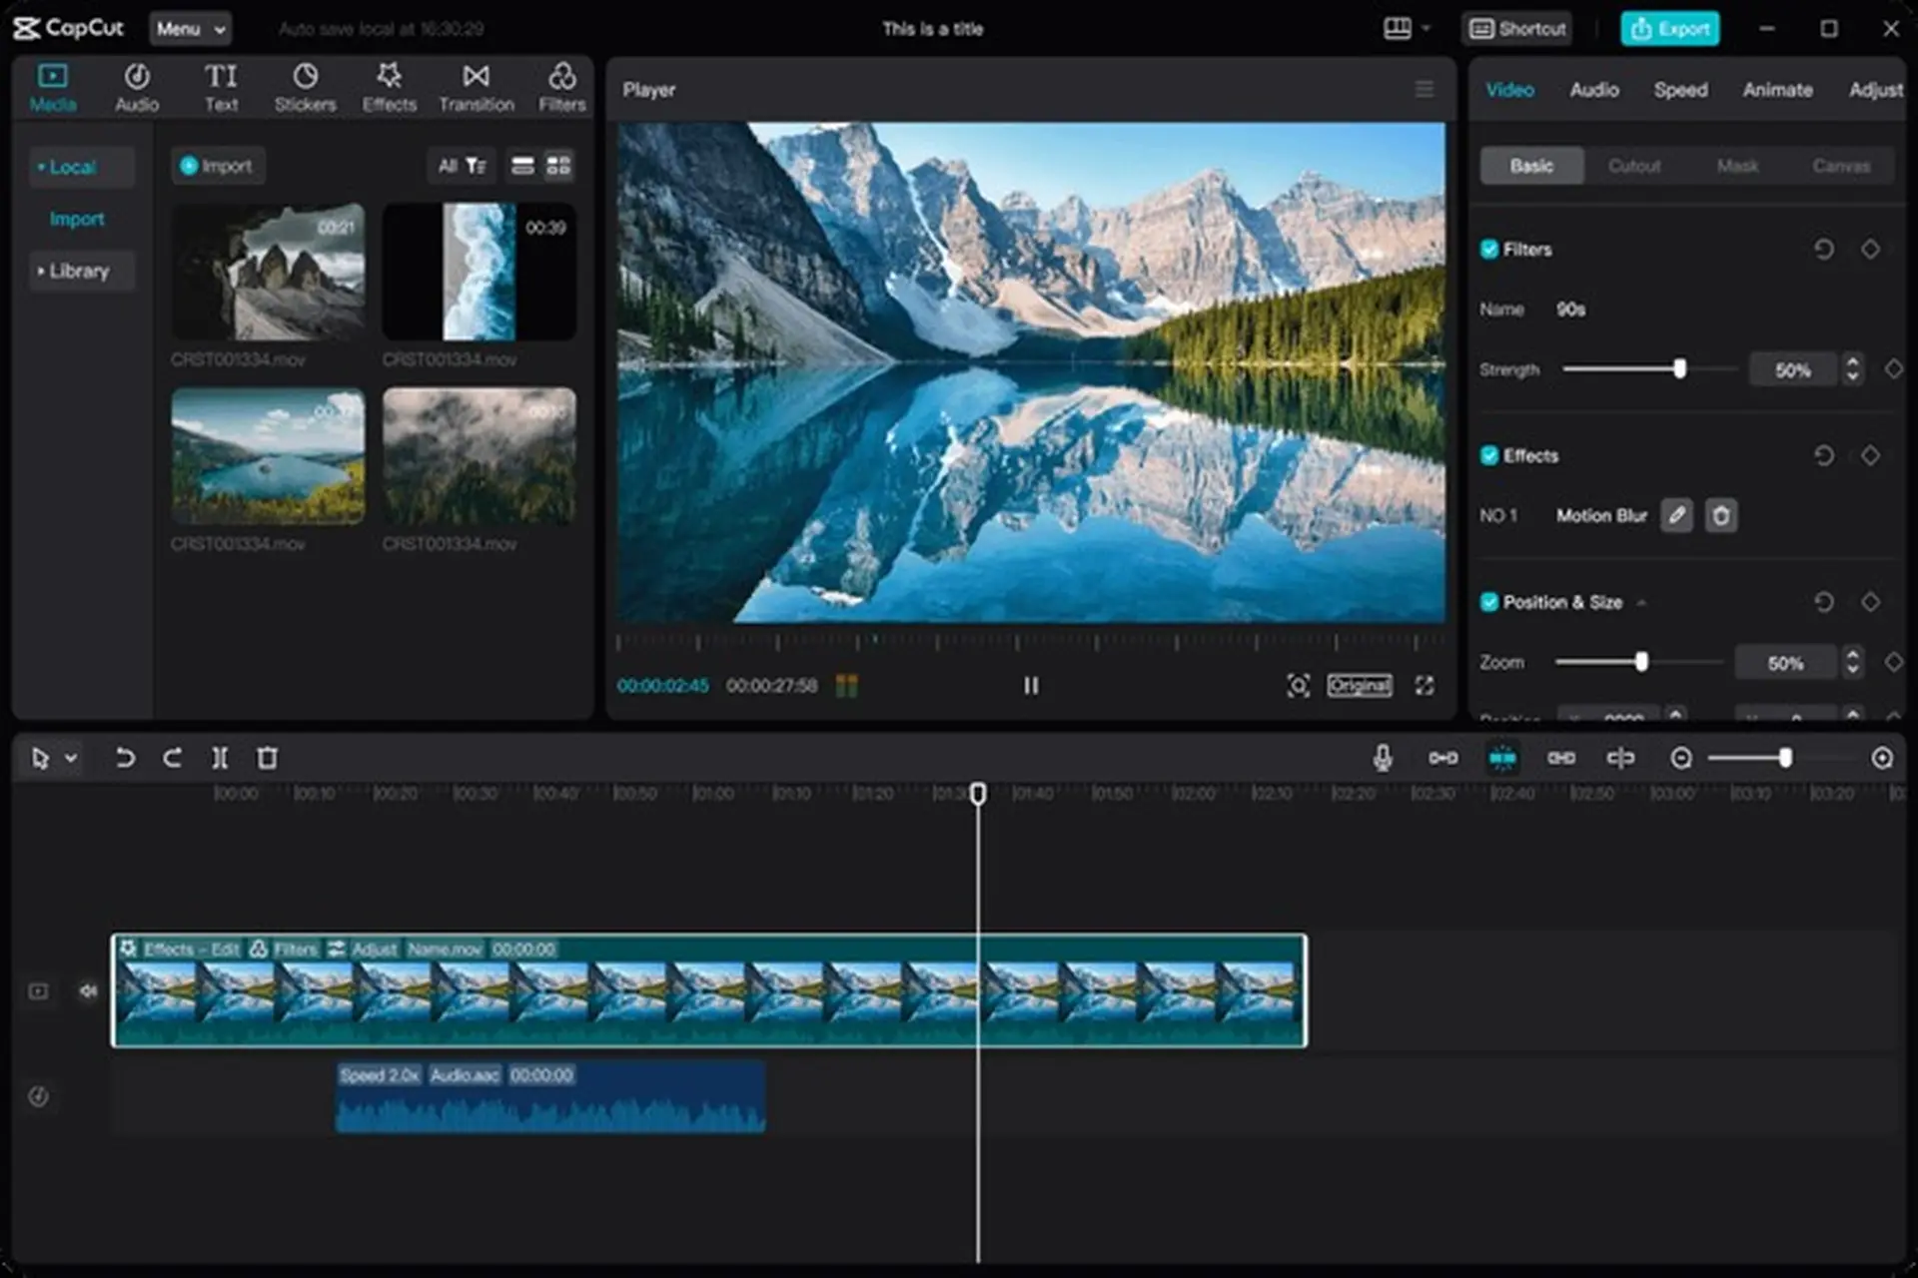Screen dimensions: 1918x1278
Task: Click the Export button
Action: pos(1670,28)
